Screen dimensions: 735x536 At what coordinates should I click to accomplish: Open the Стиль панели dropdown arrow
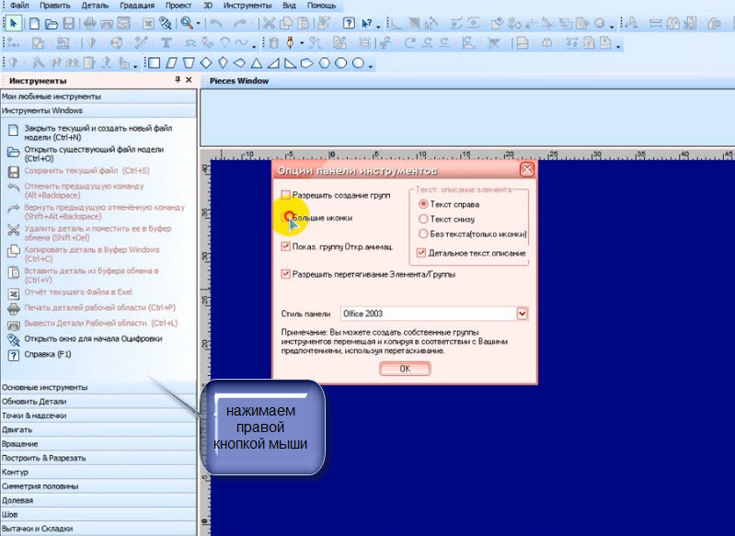pyautogui.click(x=523, y=314)
